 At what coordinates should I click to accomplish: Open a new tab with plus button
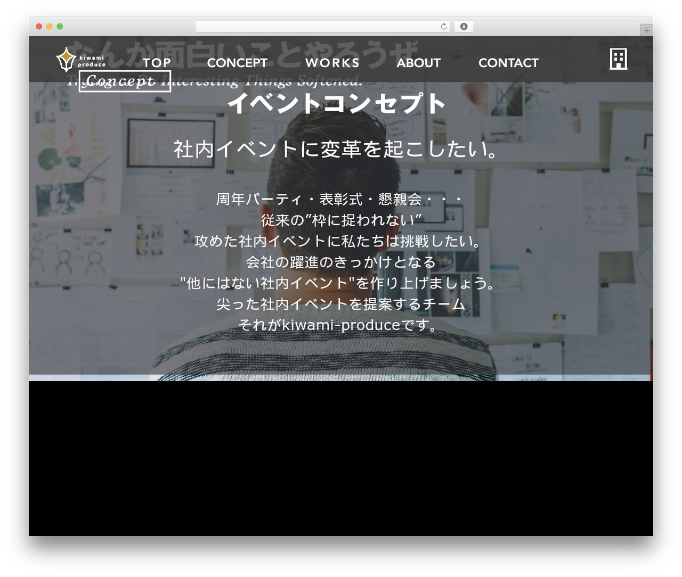coord(646,30)
